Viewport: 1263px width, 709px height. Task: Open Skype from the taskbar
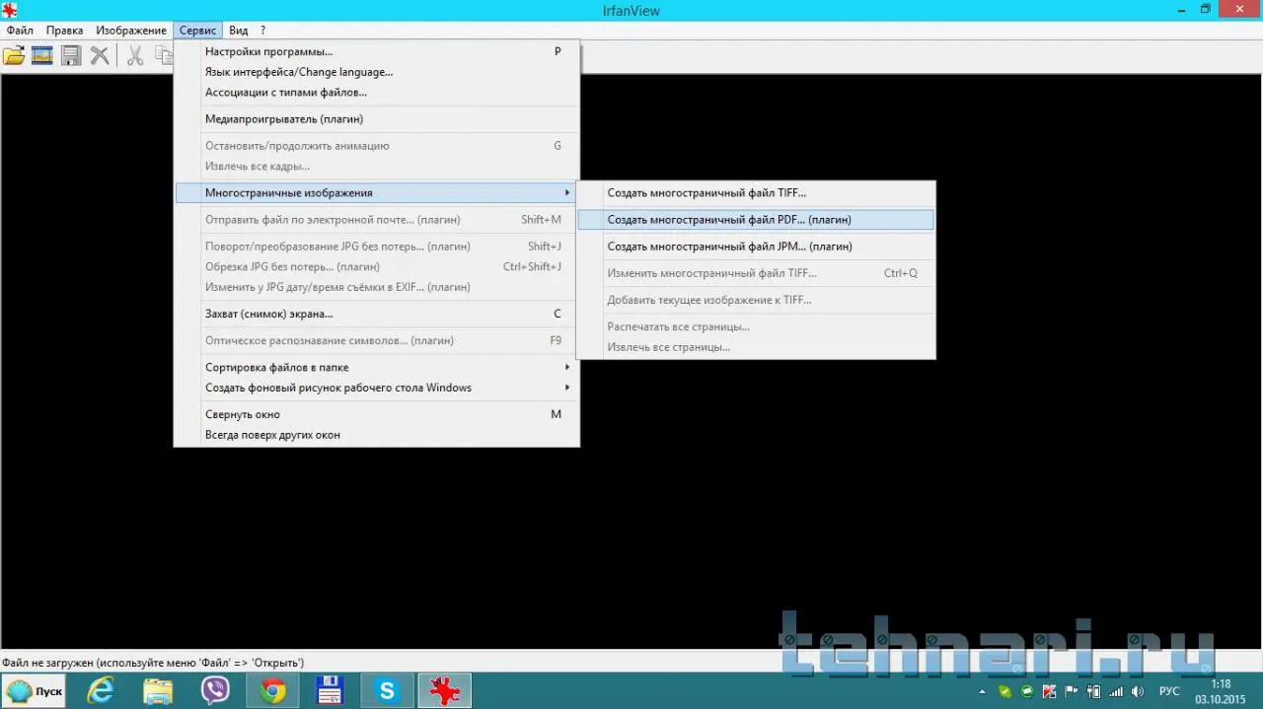pos(387,691)
